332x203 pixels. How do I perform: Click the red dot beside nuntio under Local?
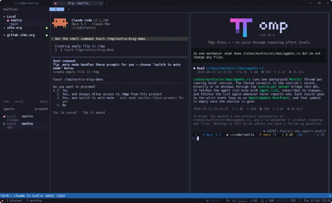(x=8, y=21)
